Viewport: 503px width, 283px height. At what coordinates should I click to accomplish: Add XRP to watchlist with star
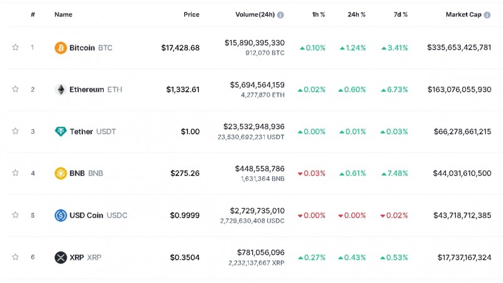[x=15, y=257]
